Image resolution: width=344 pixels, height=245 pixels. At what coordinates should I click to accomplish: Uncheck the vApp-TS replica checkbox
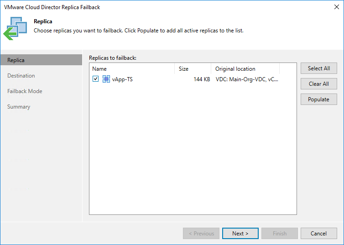pyautogui.click(x=95, y=79)
